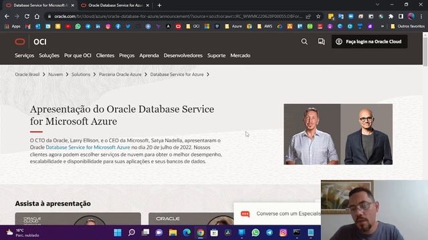Open the Azure bookmarks folder
The image size is (428, 240).
[x=233, y=27]
